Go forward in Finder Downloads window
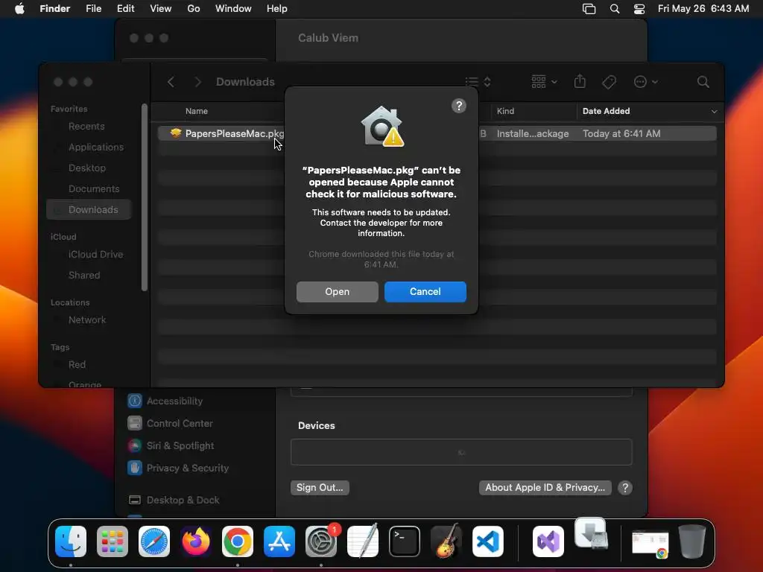 197,82
